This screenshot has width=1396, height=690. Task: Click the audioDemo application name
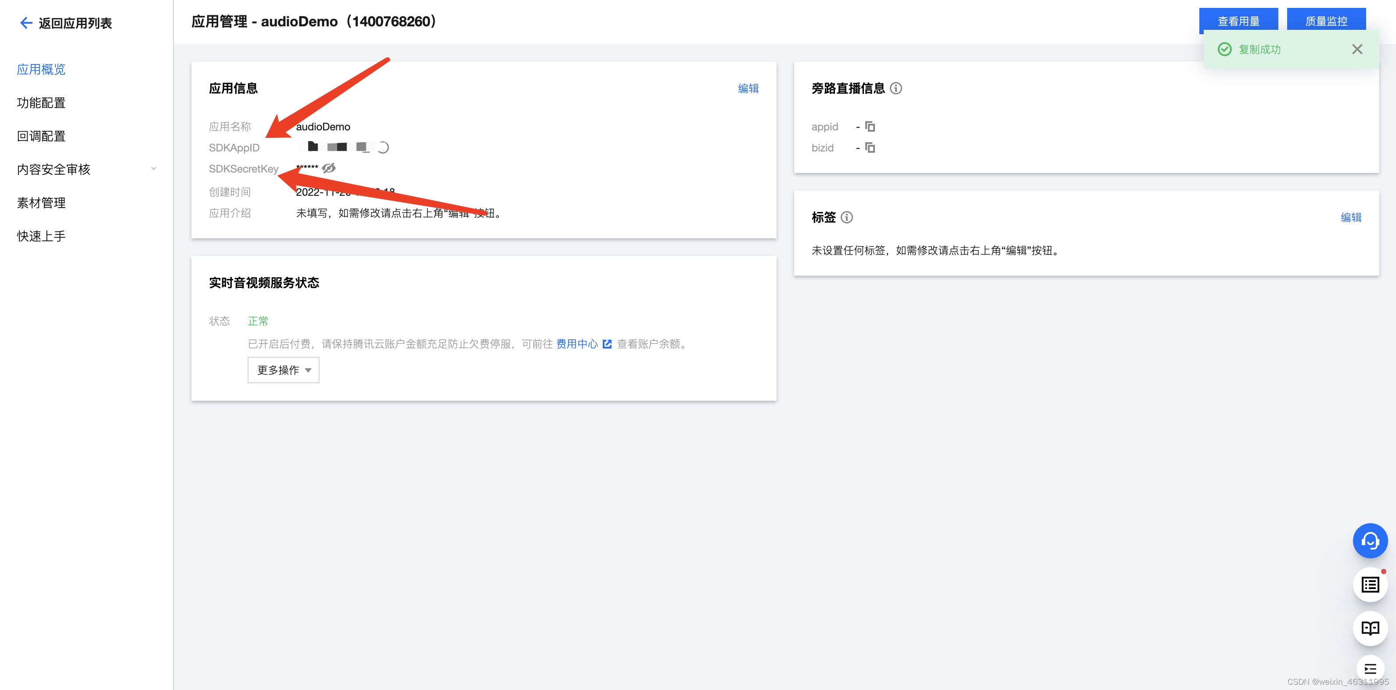(323, 126)
